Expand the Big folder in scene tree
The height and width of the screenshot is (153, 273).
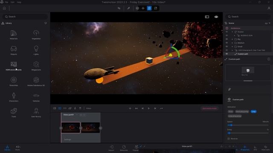(232, 39)
